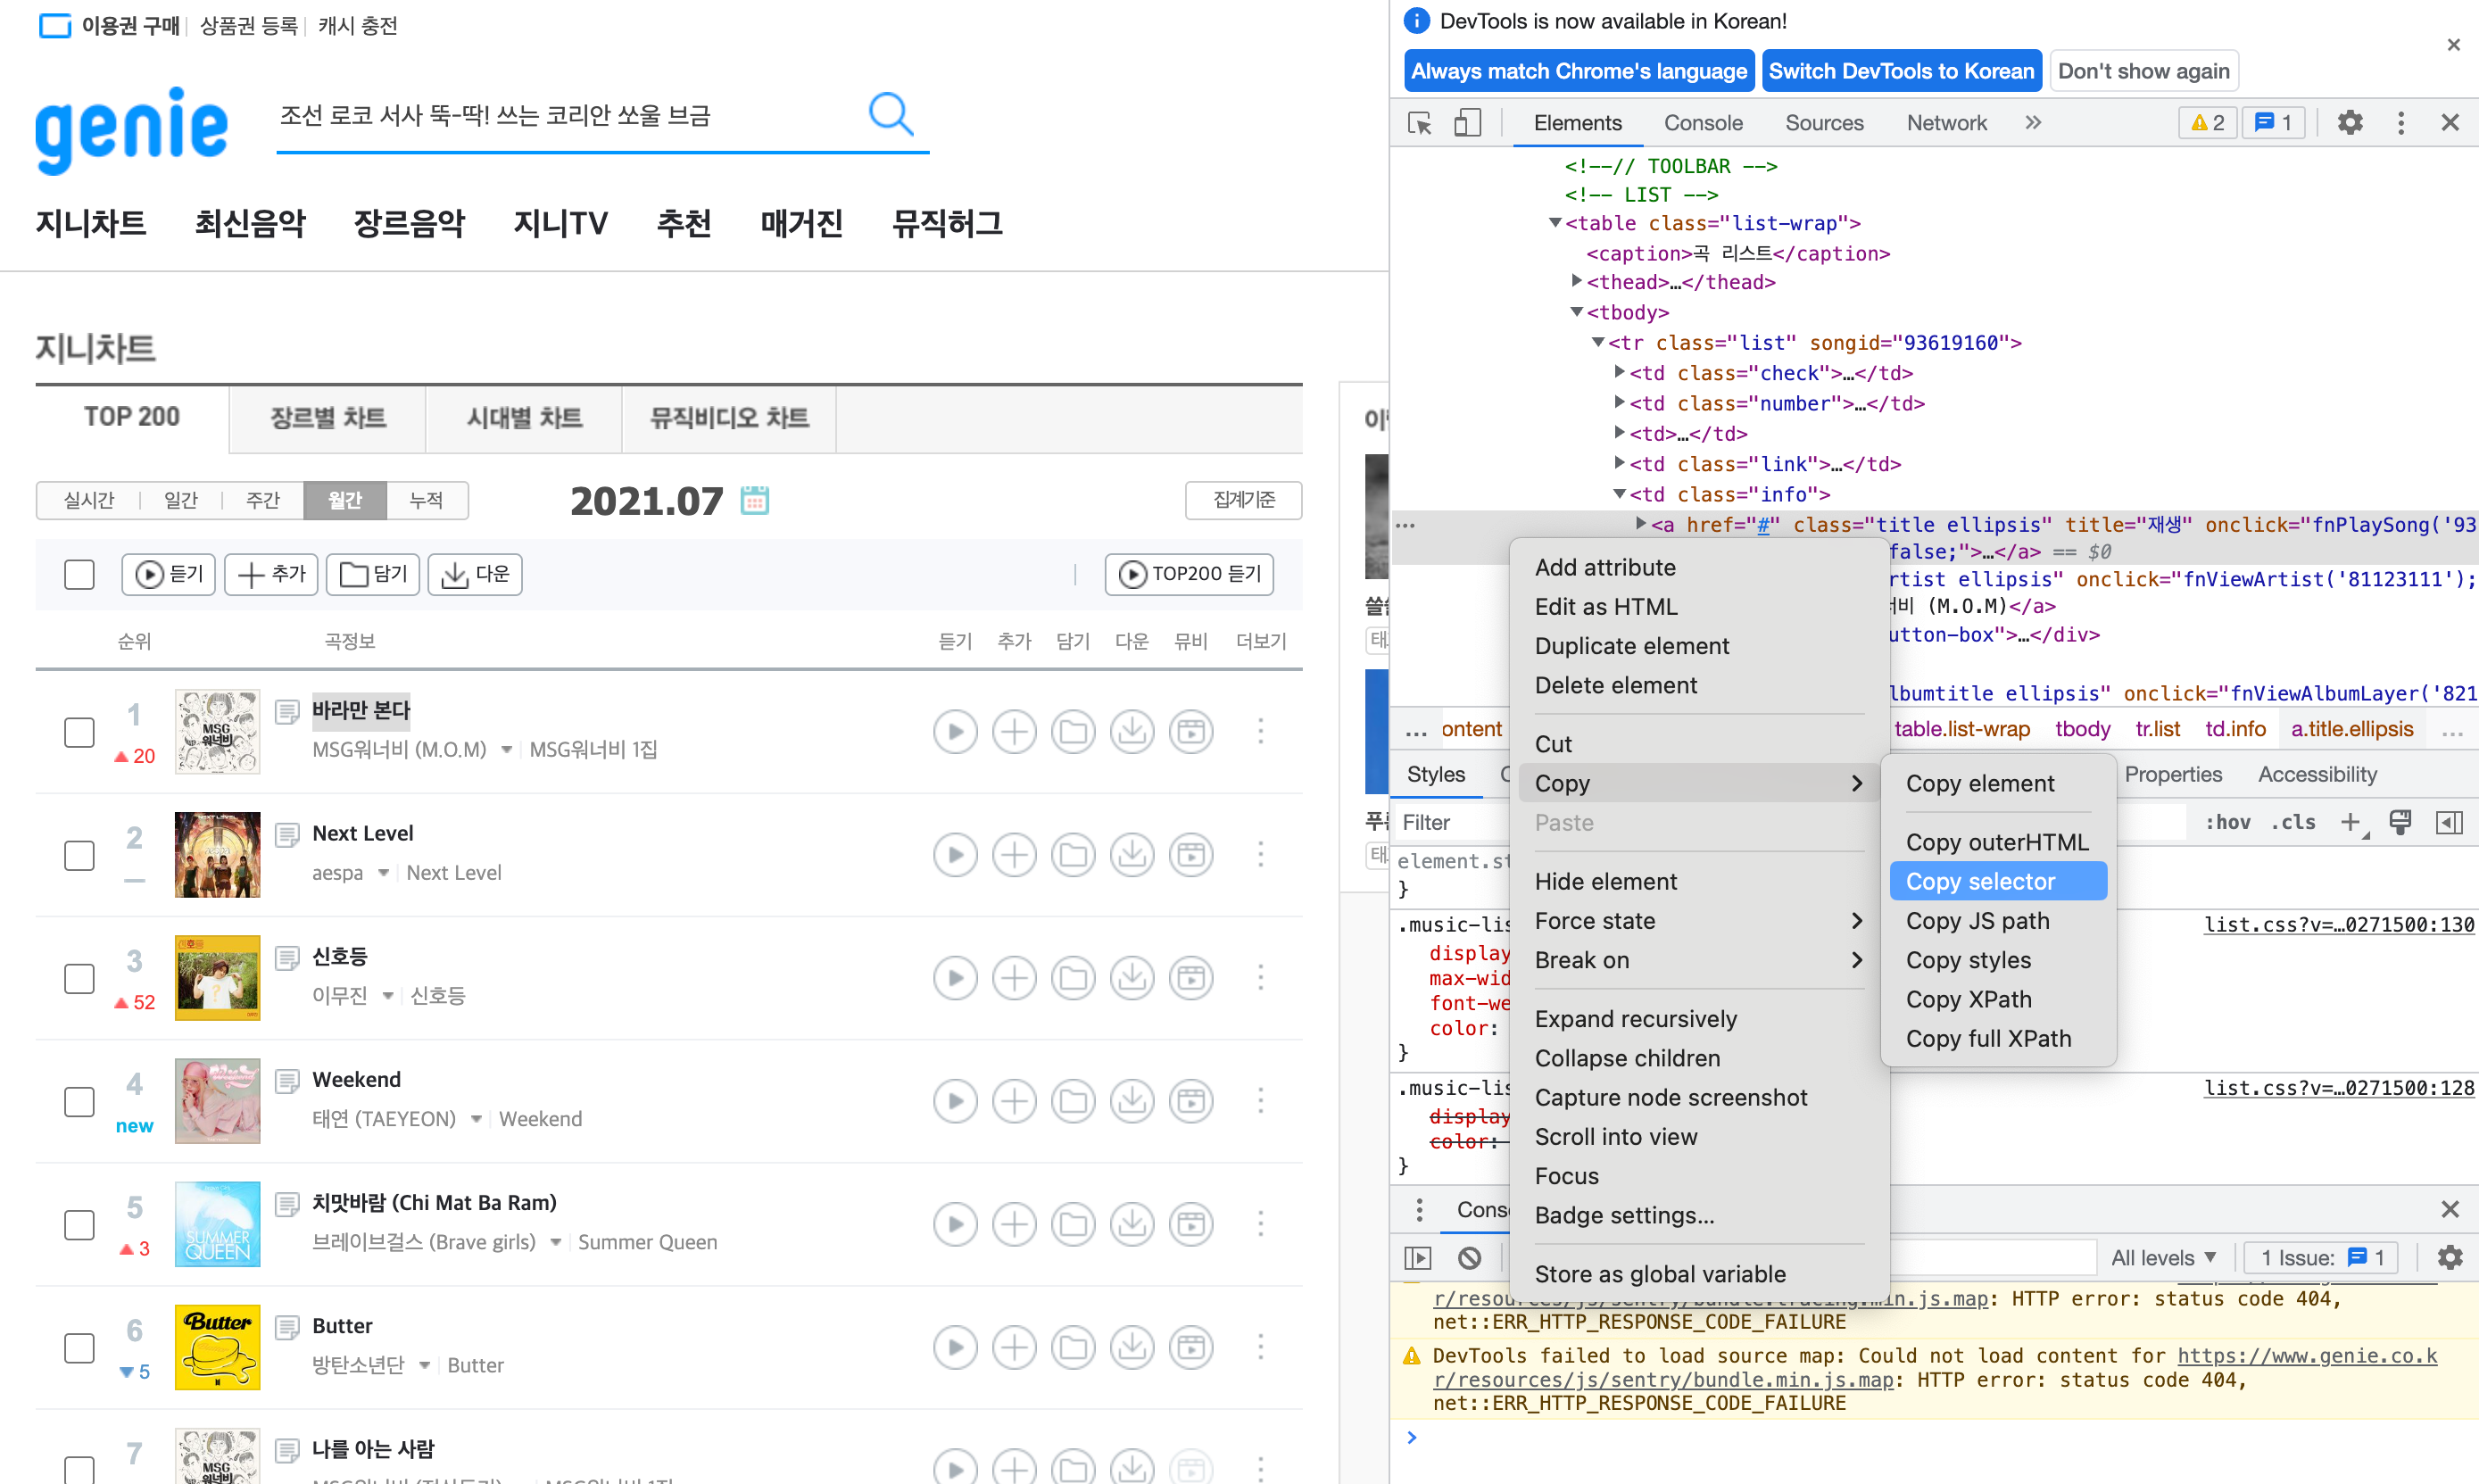Collapse the table class="list-wrap" node
This screenshot has height=1484, width=2479.
1555,223
